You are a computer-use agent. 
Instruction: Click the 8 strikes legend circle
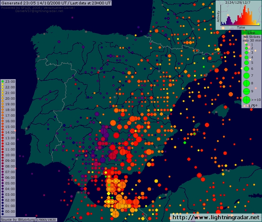click(x=246, y=83)
